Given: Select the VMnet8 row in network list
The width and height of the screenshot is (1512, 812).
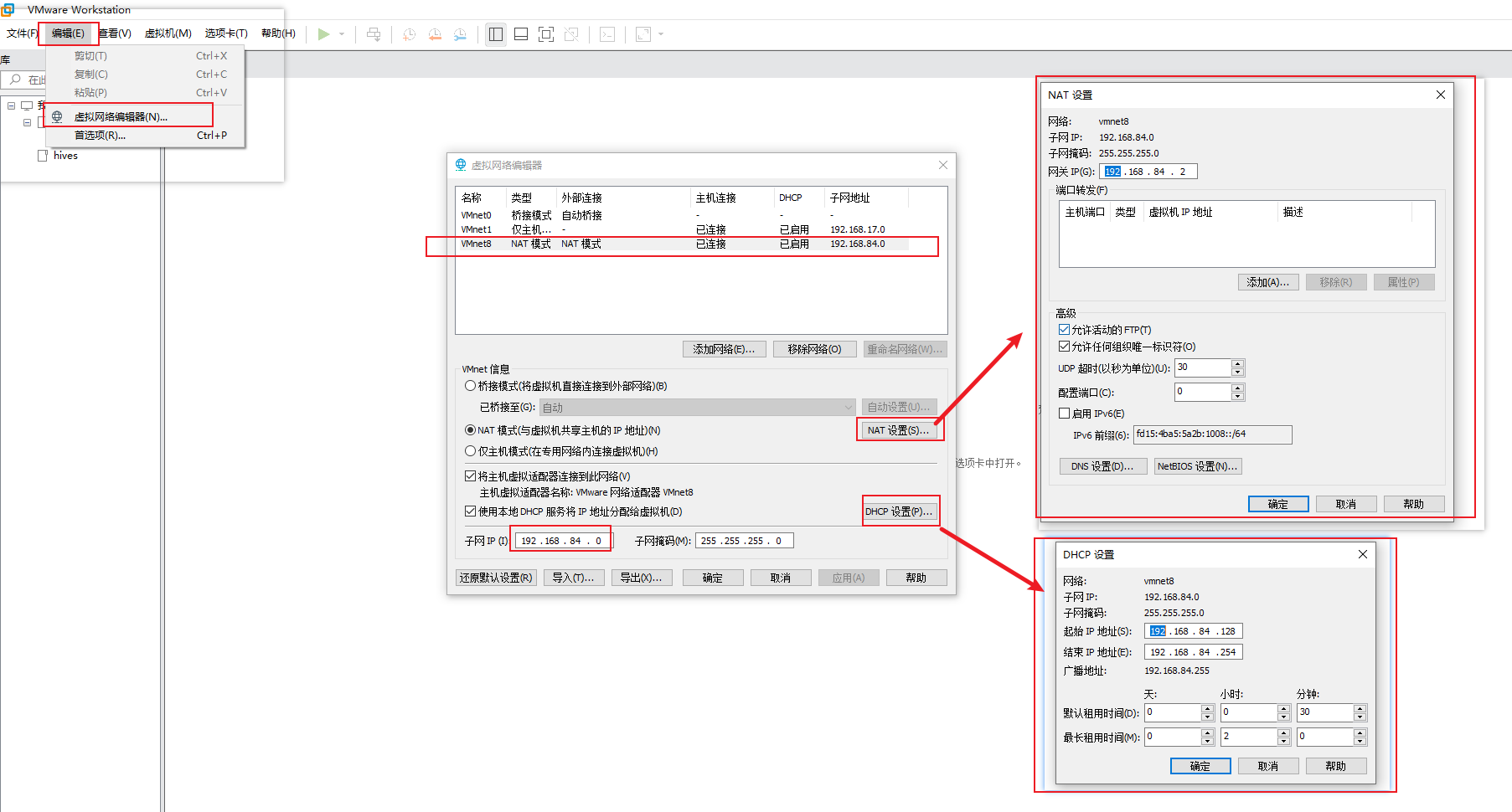Looking at the screenshot, I should pyautogui.click(x=683, y=244).
